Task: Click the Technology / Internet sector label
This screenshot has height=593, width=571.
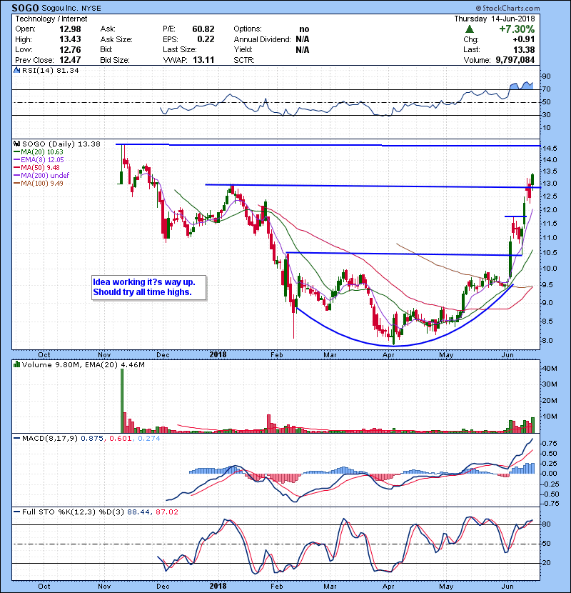Action: [51, 19]
